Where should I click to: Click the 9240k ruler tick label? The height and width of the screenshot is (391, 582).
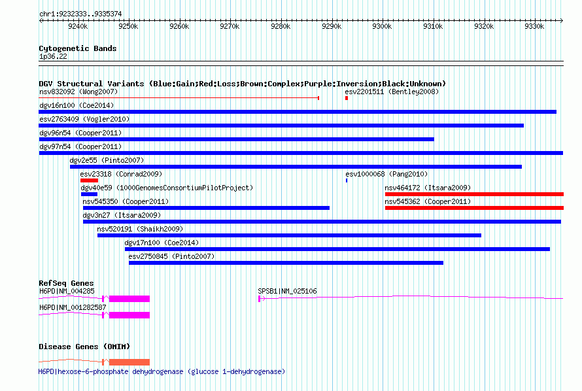(78, 26)
